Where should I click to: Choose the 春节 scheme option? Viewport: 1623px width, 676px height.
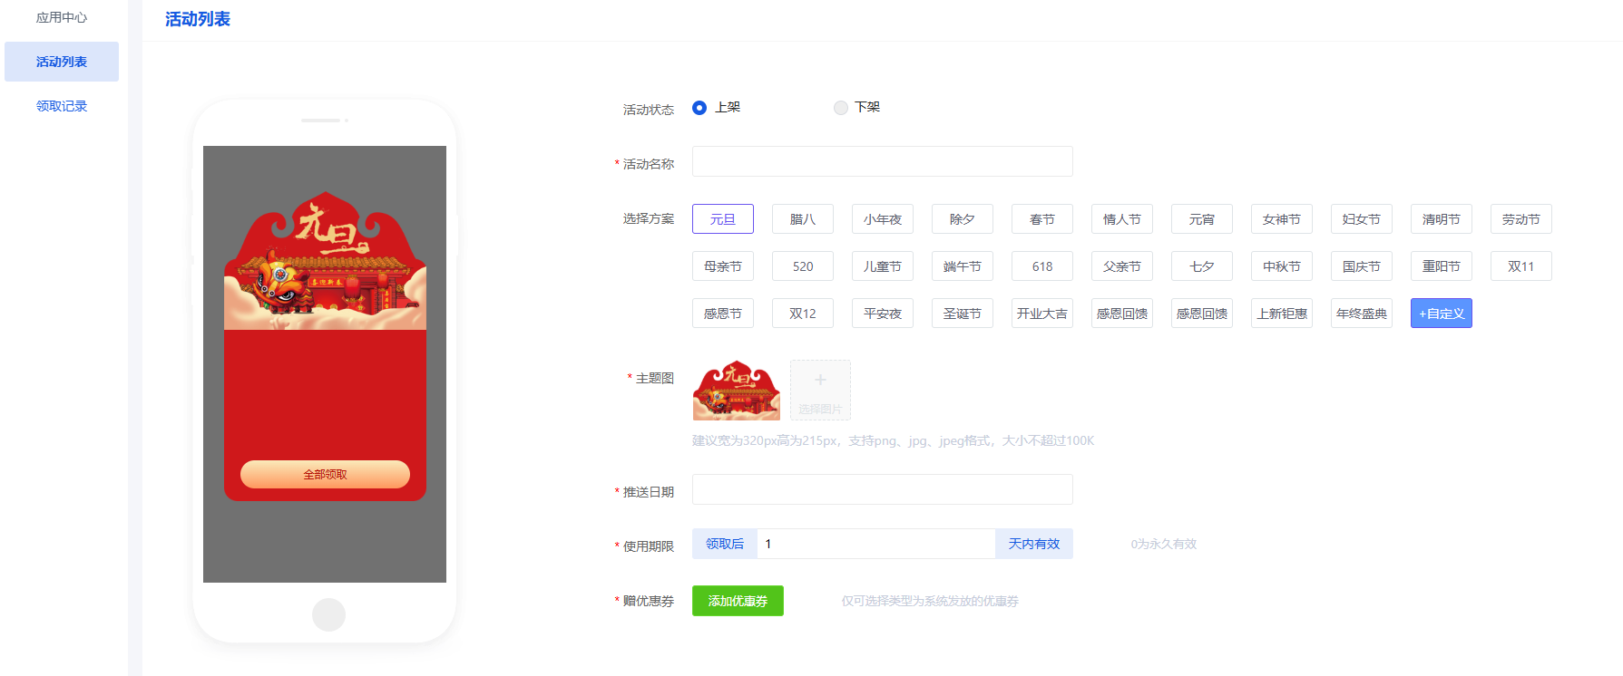(x=1041, y=219)
